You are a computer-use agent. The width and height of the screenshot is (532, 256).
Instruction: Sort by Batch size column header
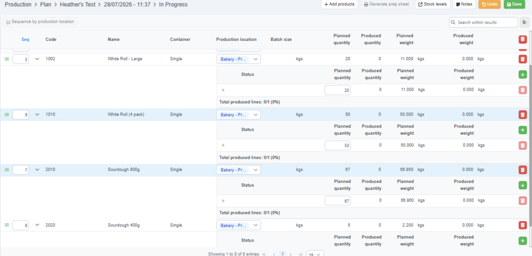click(x=281, y=39)
